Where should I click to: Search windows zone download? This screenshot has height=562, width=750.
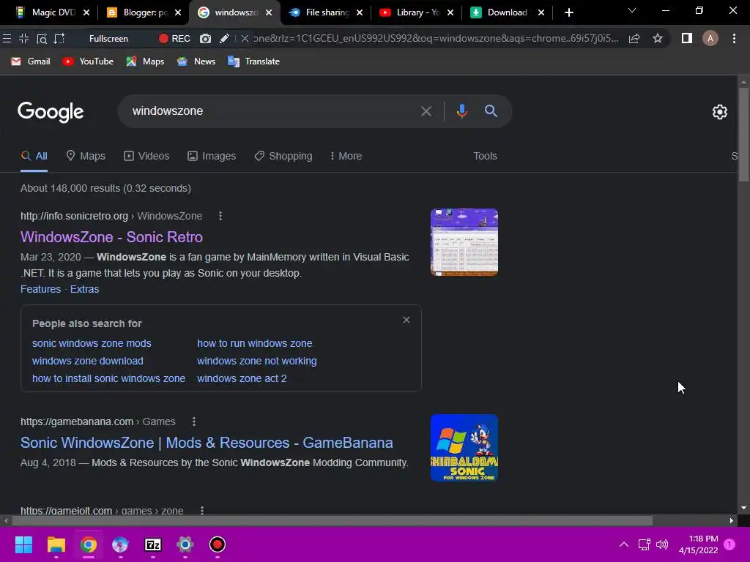[x=88, y=361]
